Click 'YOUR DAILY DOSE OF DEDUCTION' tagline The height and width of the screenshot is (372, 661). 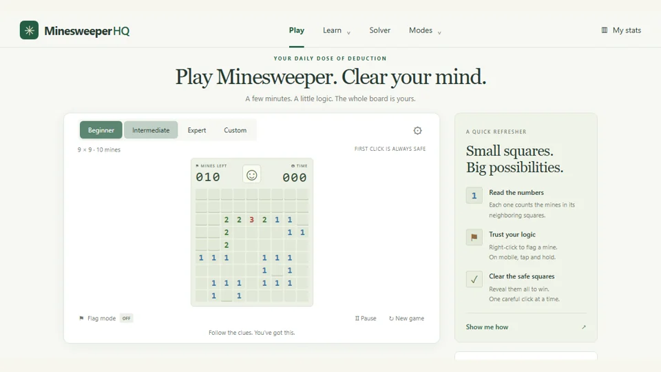coord(330,59)
